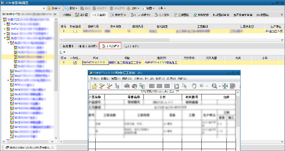
Task: Expand the first collapsed SME472 tree node
Action: pos(5,24)
